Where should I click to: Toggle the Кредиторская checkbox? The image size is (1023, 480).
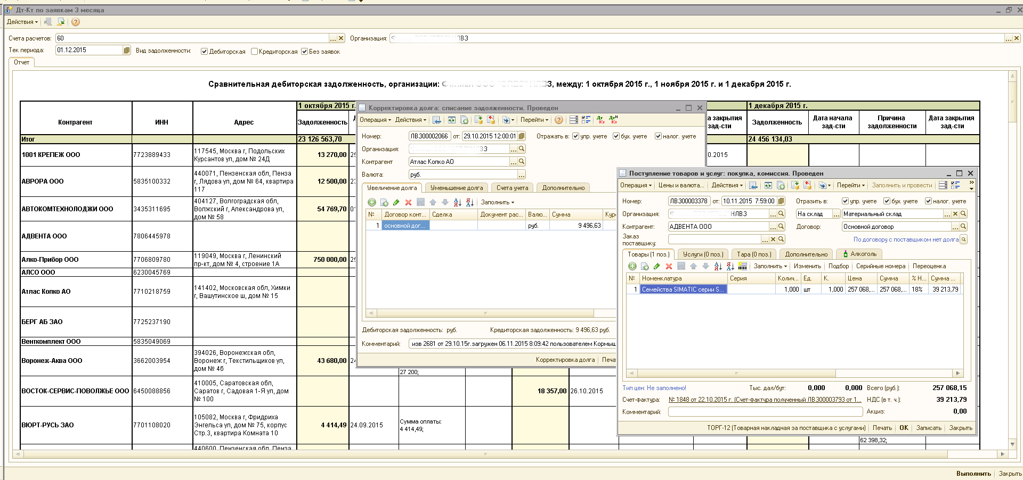(254, 52)
